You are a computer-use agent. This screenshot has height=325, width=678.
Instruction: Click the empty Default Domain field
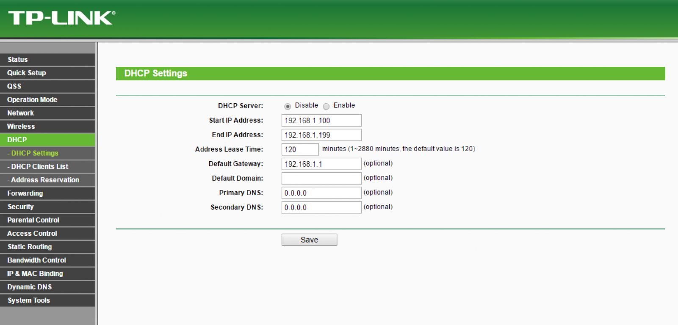point(321,178)
